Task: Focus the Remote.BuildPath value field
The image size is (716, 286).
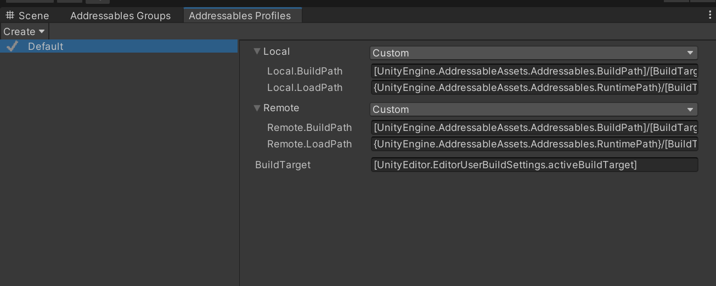Action: (x=534, y=128)
